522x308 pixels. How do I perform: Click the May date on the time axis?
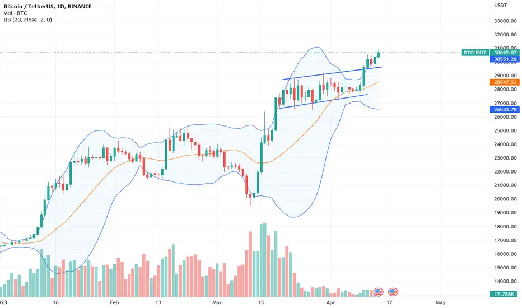440,302
